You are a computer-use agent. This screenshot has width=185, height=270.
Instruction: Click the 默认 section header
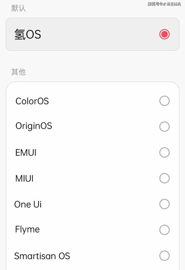pyautogui.click(x=18, y=8)
